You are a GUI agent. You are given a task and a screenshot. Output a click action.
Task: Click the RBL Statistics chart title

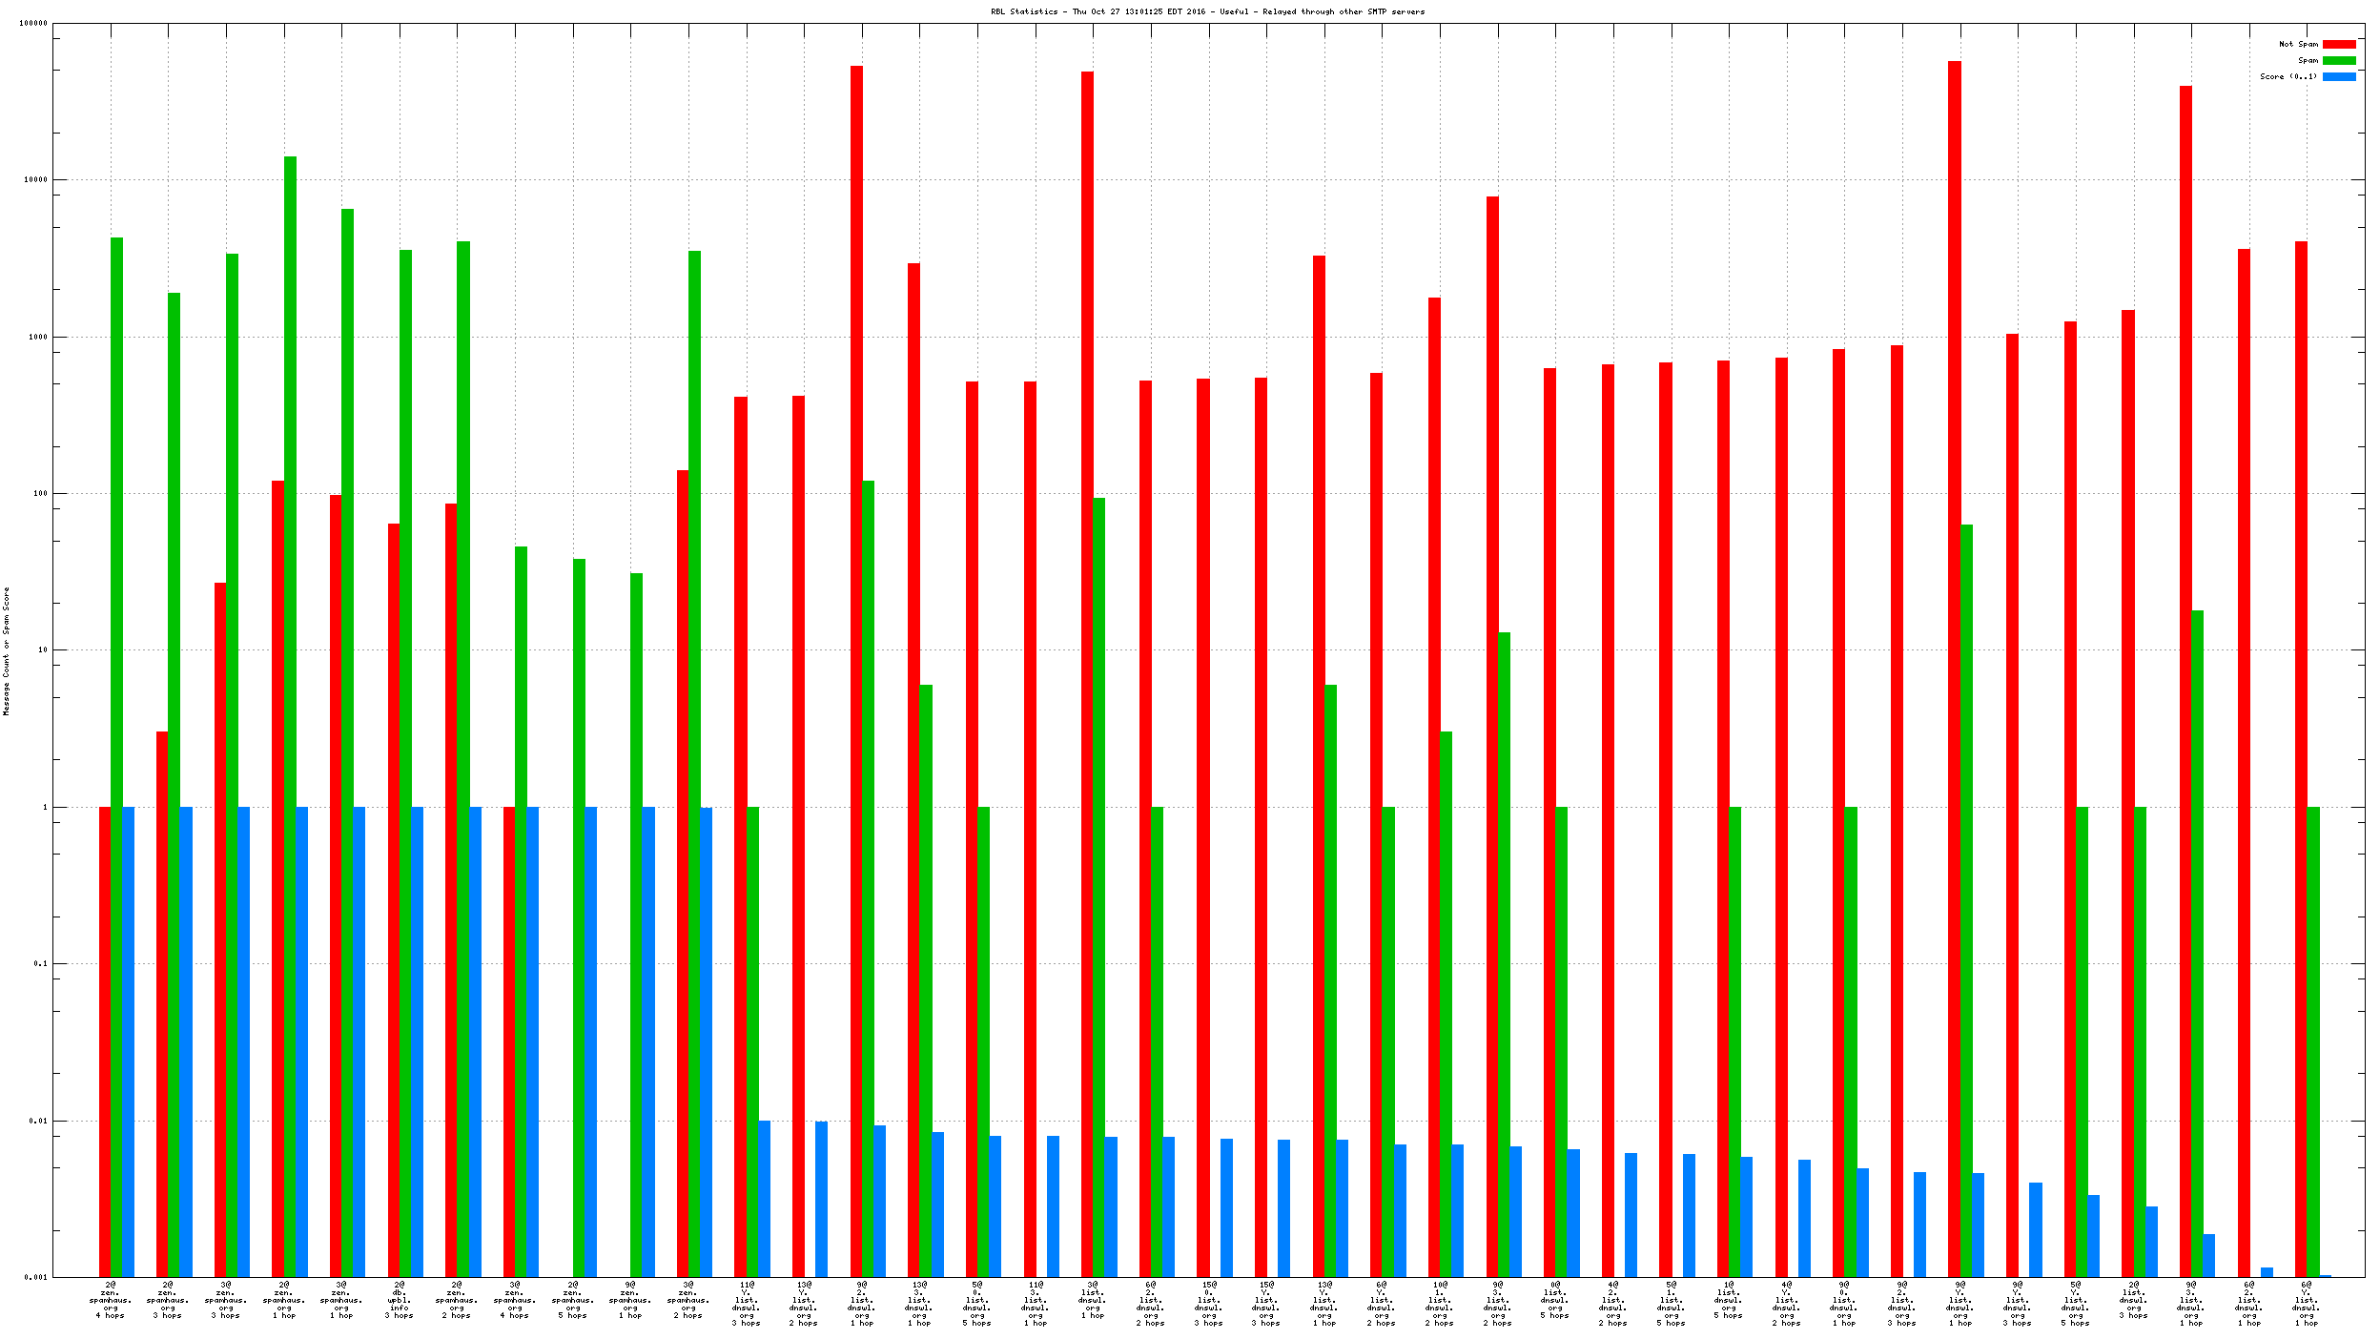click(1207, 11)
